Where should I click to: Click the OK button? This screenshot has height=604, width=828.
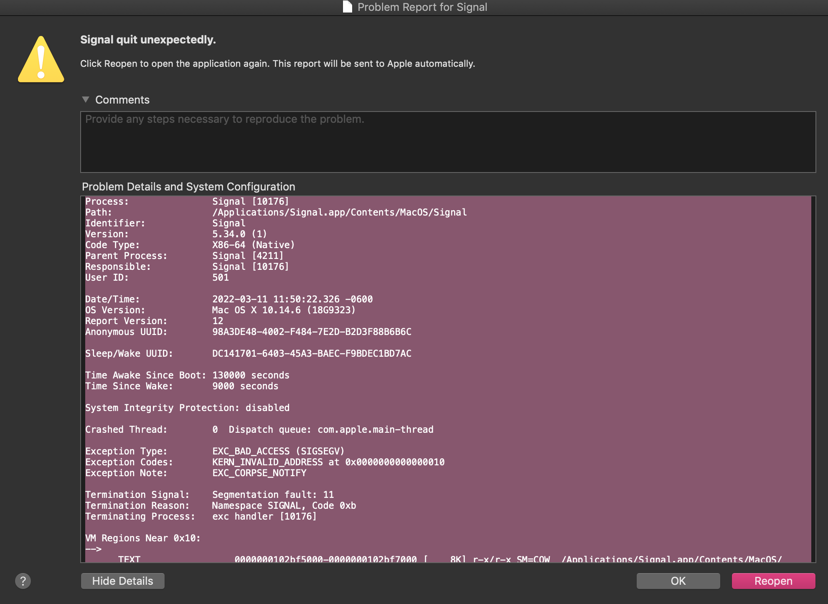click(x=678, y=581)
